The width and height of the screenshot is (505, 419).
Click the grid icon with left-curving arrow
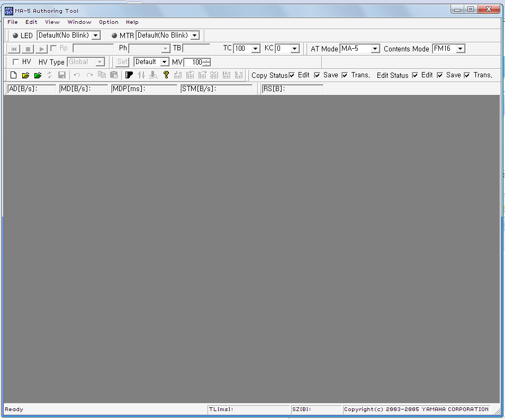click(190, 75)
